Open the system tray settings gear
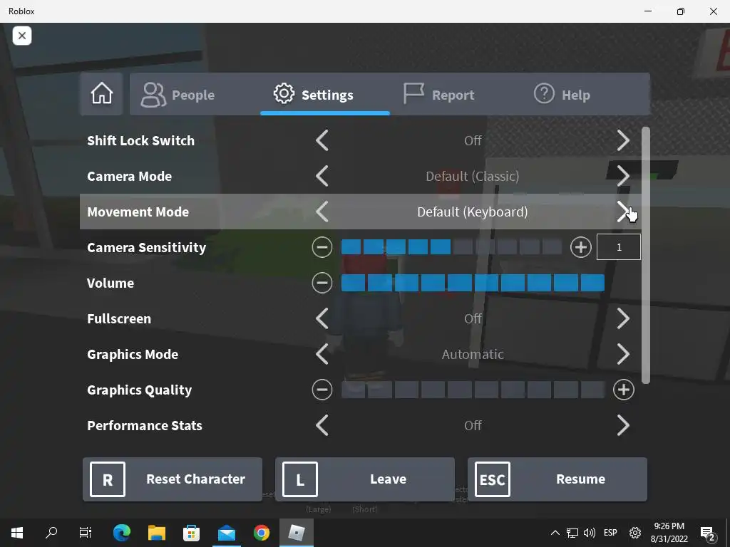This screenshot has width=730, height=547. coord(635,533)
